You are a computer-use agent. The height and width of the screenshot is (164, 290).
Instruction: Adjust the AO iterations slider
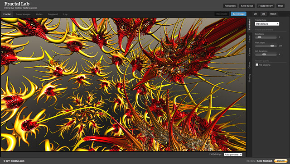click(266, 55)
